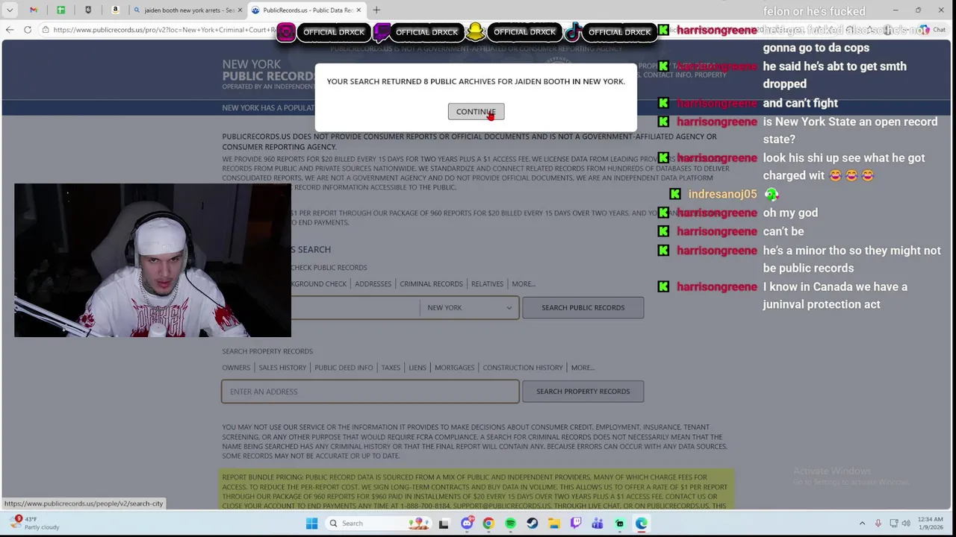Expand More… under search property records
Viewport: 956px width, 537px height.
point(583,367)
